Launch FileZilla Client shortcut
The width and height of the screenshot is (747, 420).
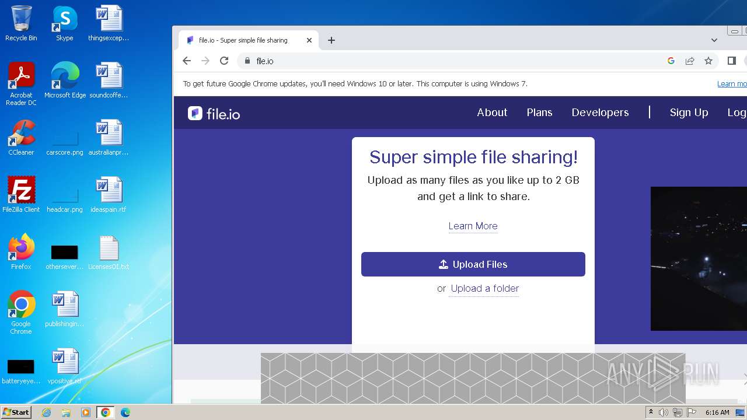(21, 195)
